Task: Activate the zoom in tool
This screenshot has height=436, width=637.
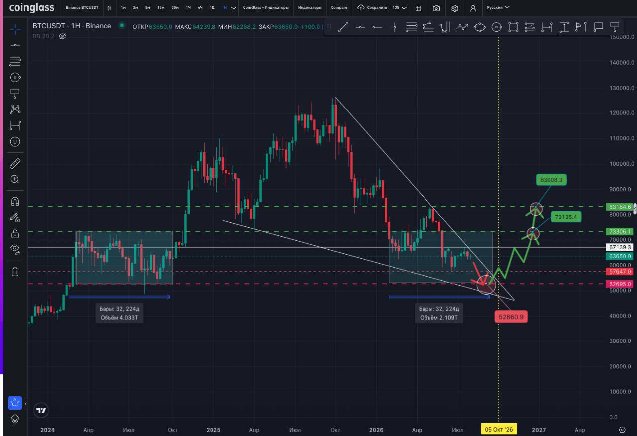Action: point(15,179)
